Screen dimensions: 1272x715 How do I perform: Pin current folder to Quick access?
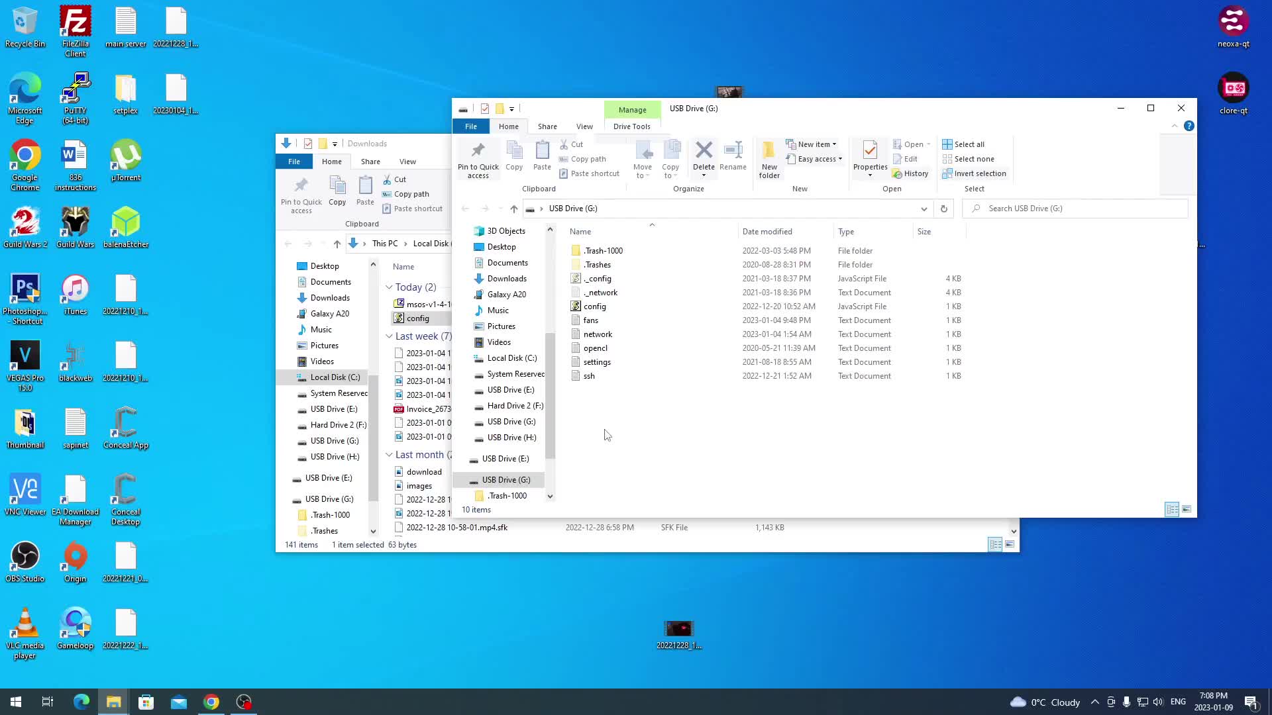pos(478,158)
